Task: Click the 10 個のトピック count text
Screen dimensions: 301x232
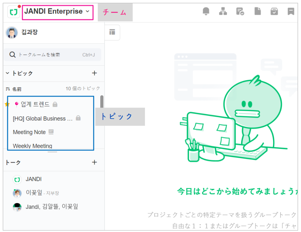Action: point(83,88)
